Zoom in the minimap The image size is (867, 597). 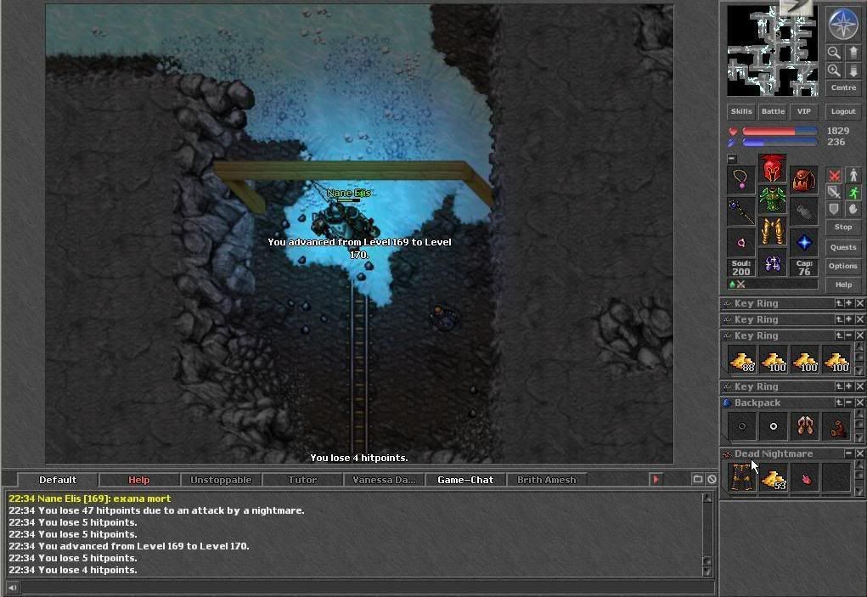pos(834,70)
